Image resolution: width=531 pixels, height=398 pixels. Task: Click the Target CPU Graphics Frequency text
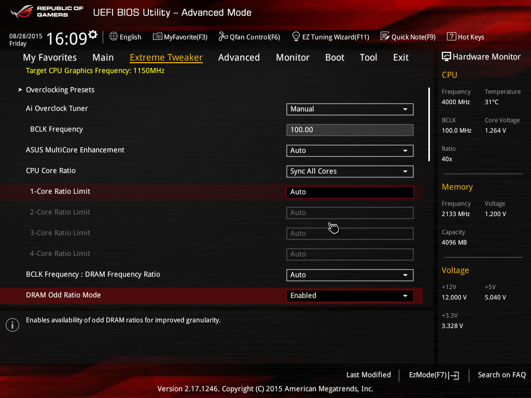click(95, 70)
